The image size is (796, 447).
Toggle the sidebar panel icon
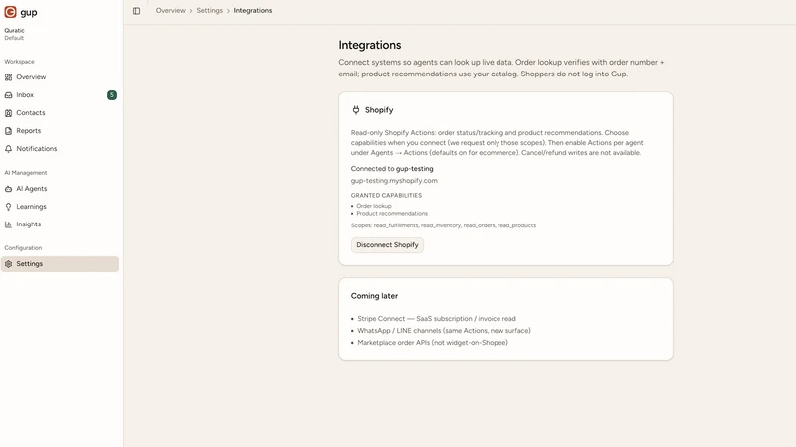pos(136,11)
